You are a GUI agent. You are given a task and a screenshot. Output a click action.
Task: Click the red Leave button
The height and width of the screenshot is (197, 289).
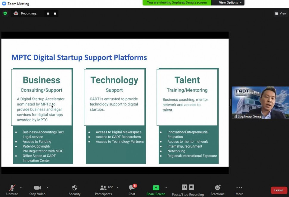[279, 190]
